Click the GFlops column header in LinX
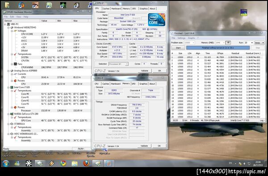The width and height of the screenshot is (268, 176). tap(220, 53)
